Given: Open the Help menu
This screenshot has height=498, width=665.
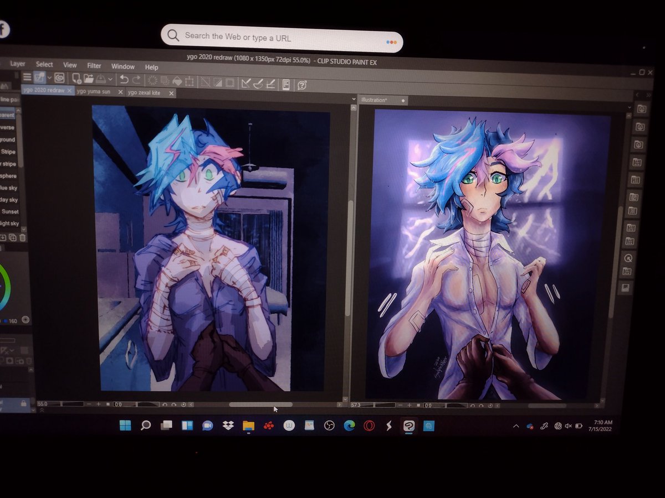Looking at the screenshot, I should [151, 68].
